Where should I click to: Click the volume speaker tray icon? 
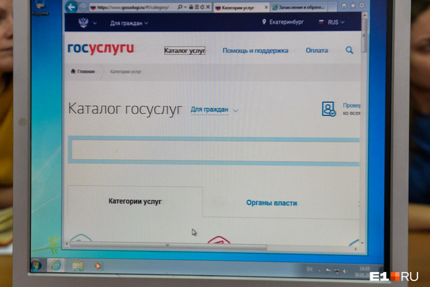(345, 271)
